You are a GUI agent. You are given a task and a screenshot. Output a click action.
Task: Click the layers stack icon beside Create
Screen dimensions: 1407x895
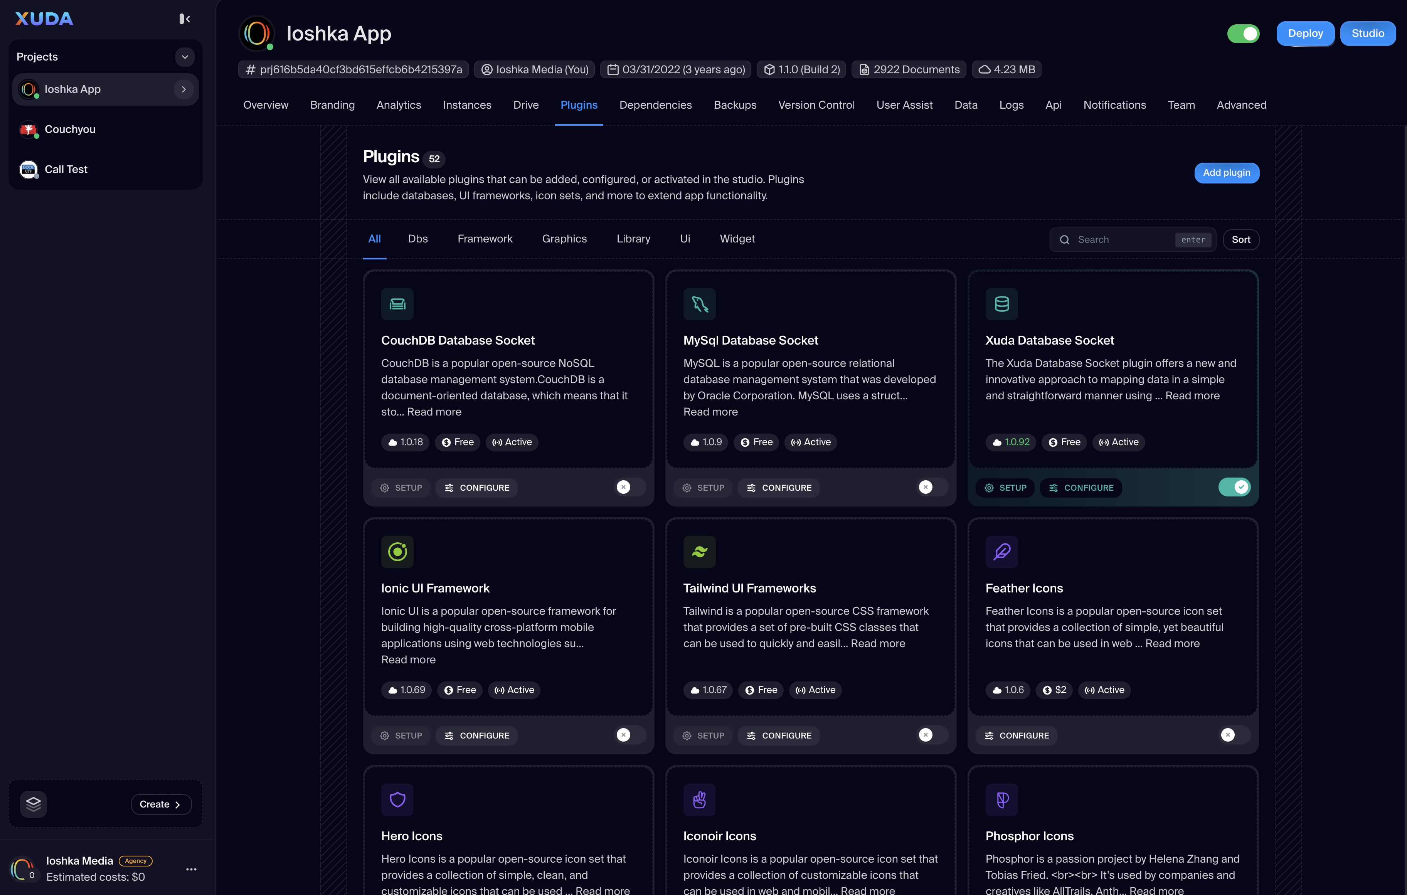pos(33,804)
